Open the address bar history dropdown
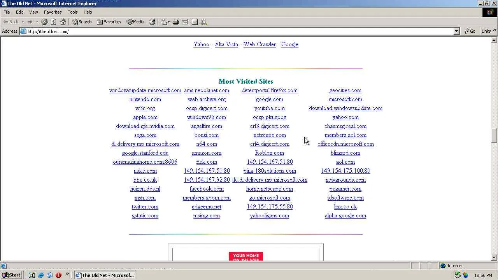The height and width of the screenshot is (280, 498). pyautogui.click(x=457, y=31)
